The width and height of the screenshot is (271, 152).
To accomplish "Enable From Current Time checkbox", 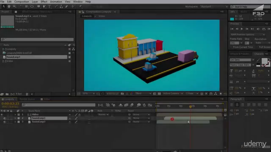I will [x=231, y=47].
